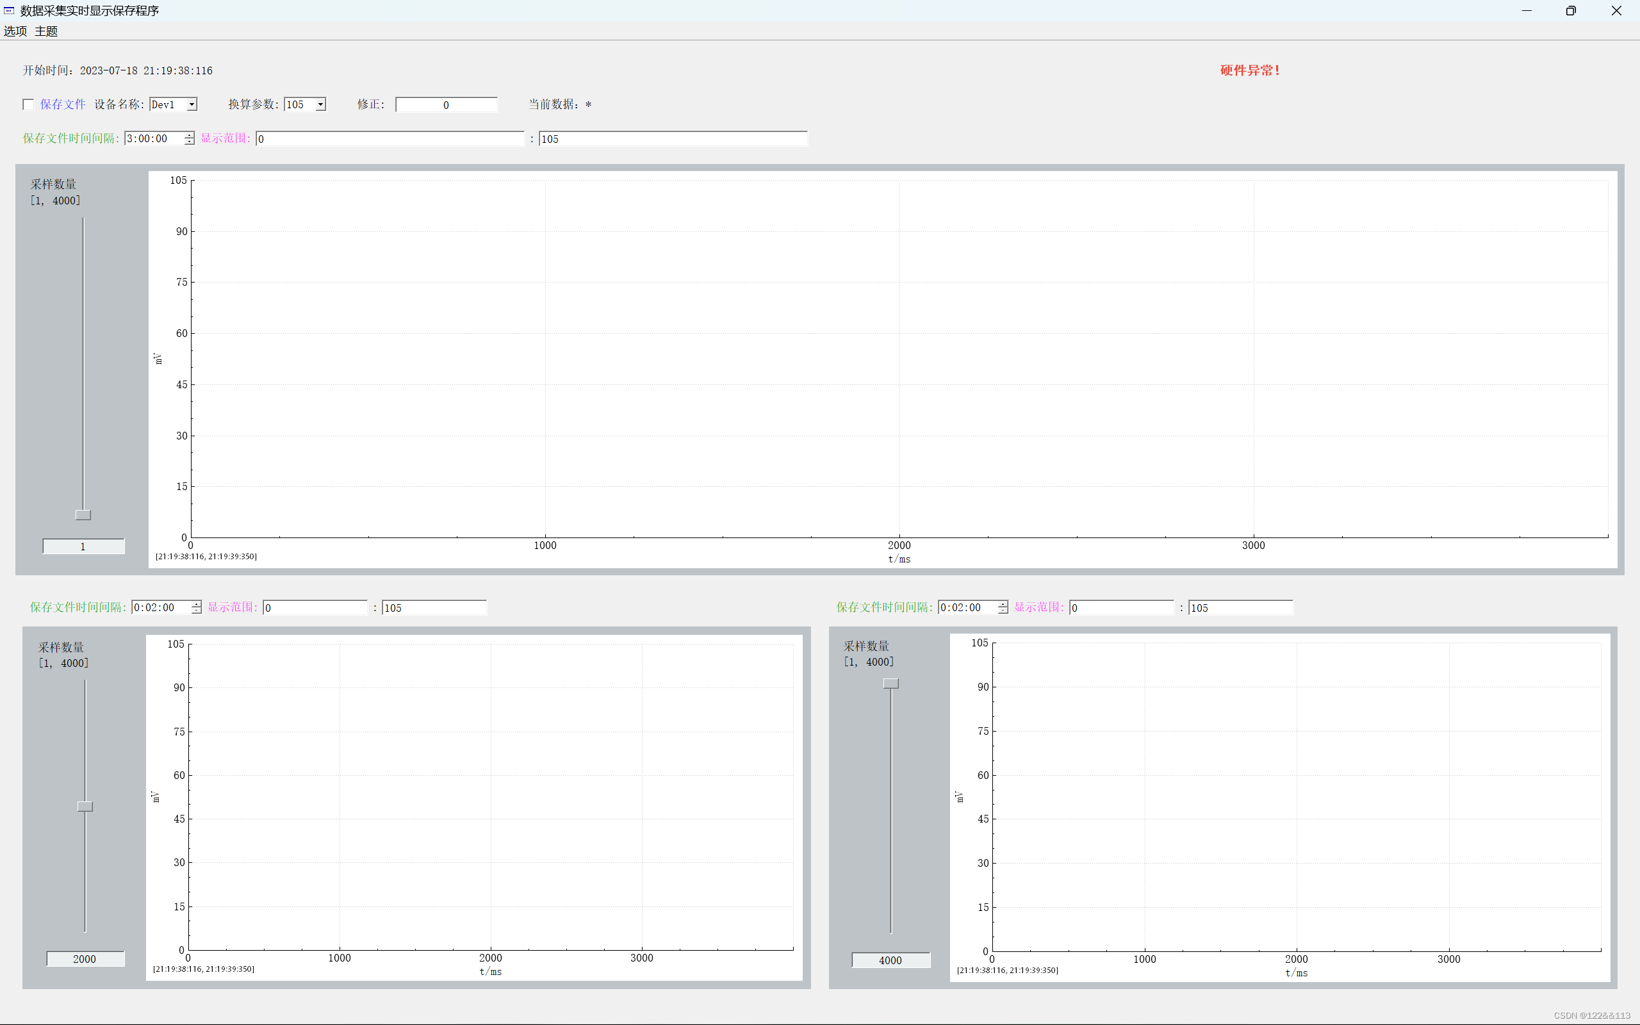Enable the 保存文件 checkbox
The image size is (1640, 1025).
pos(28,104)
